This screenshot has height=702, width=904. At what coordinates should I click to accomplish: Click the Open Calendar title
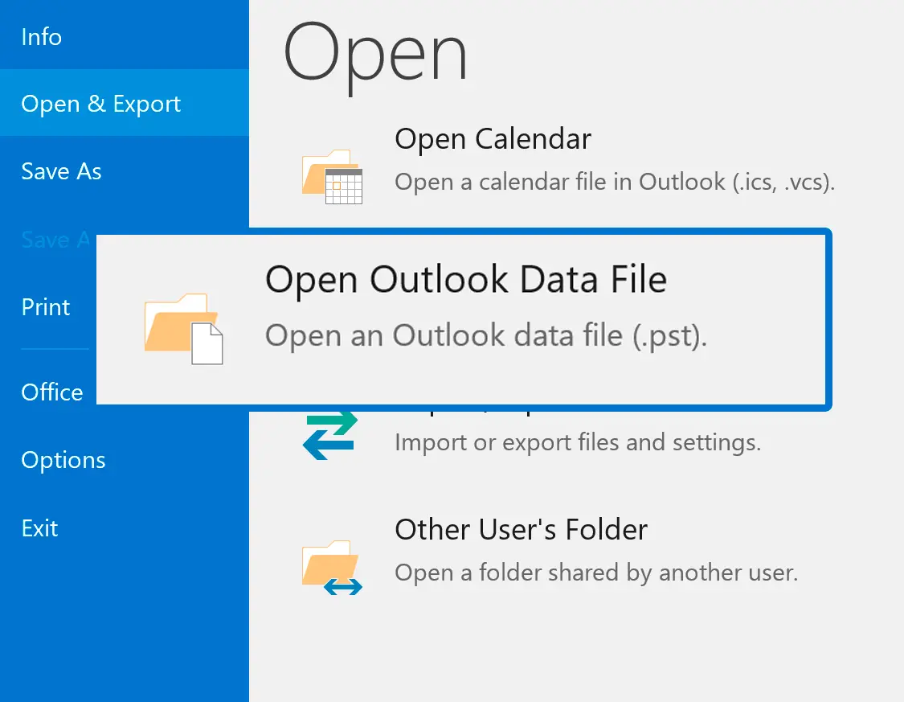click(493, 139)
